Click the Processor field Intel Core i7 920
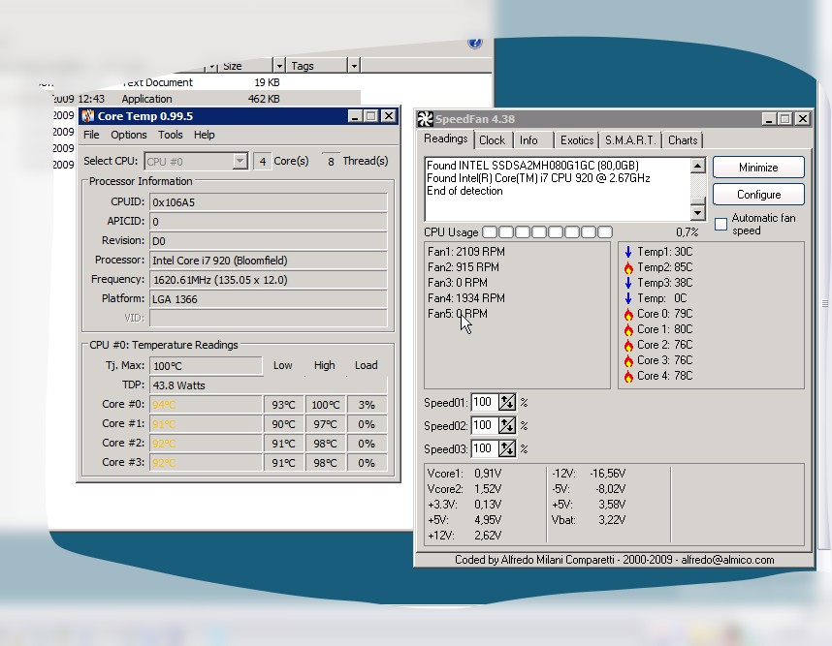 pyautogui.click(x=268, y=261)
